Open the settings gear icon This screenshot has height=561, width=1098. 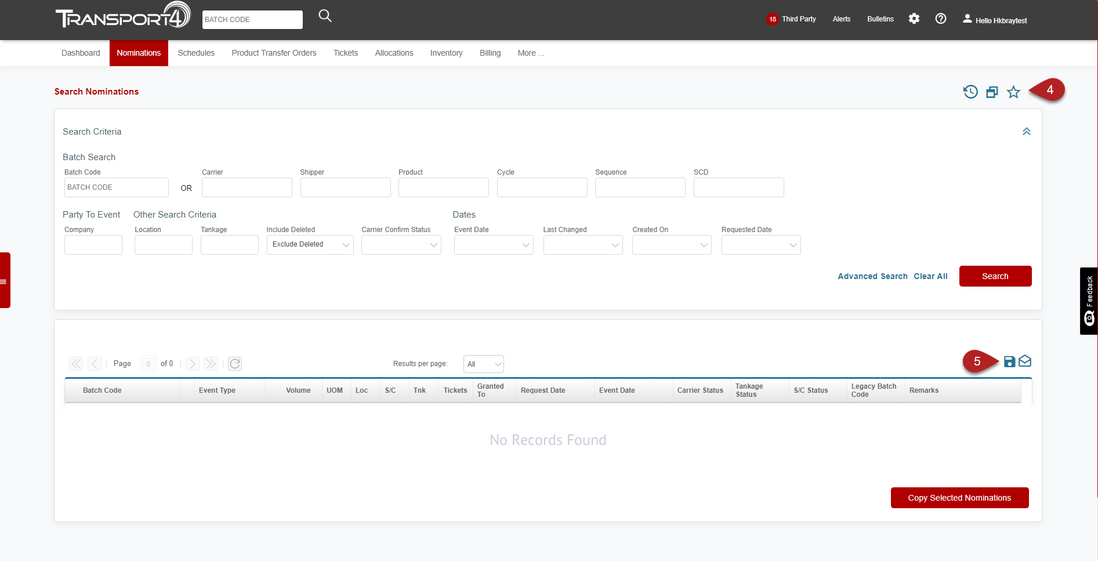click(x=914, y=19)
